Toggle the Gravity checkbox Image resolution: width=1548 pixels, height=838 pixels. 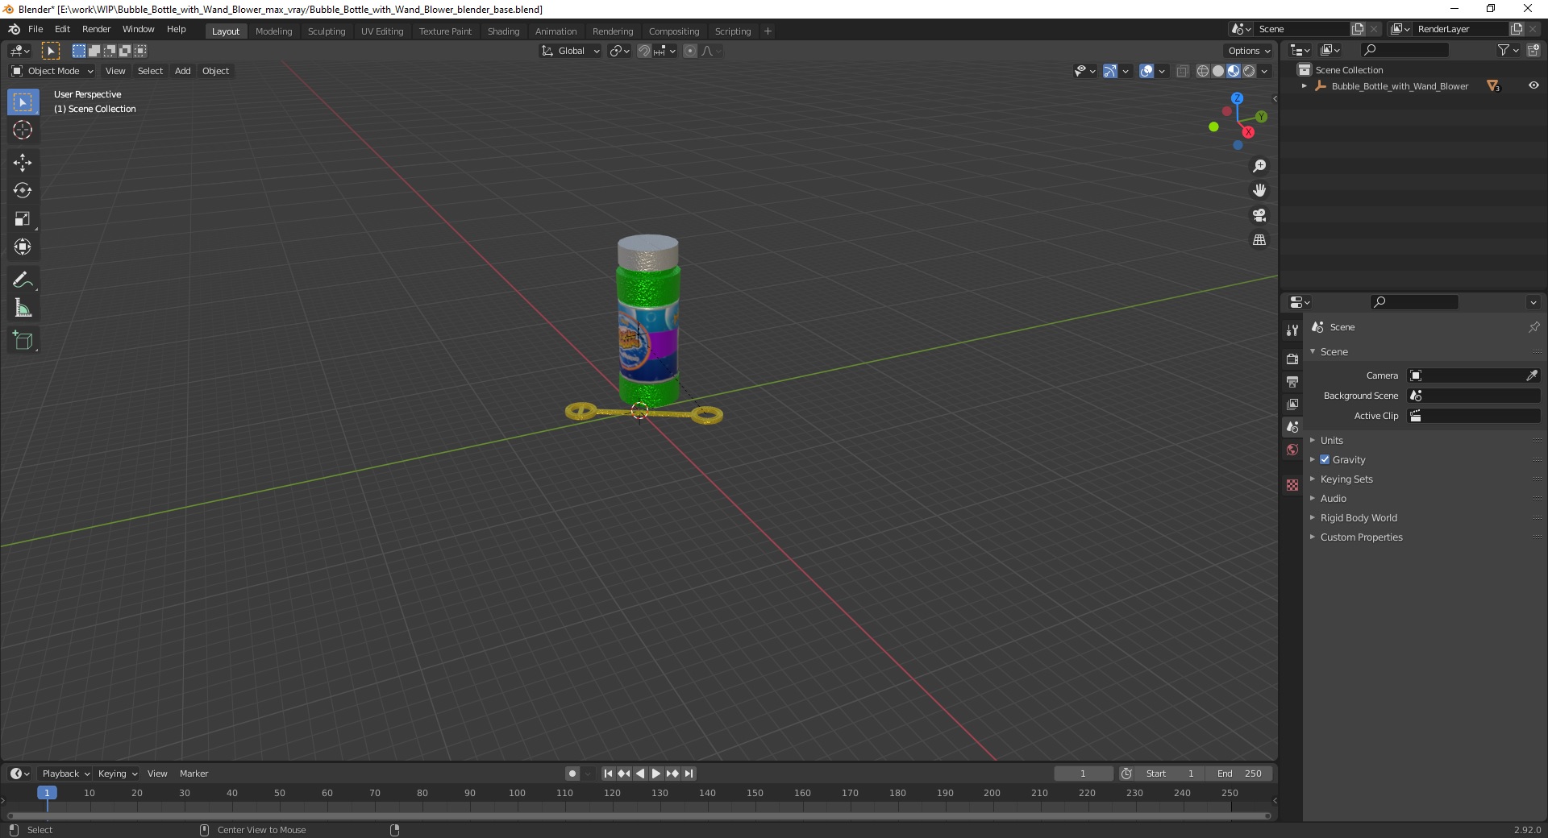tap(1325, 459)
